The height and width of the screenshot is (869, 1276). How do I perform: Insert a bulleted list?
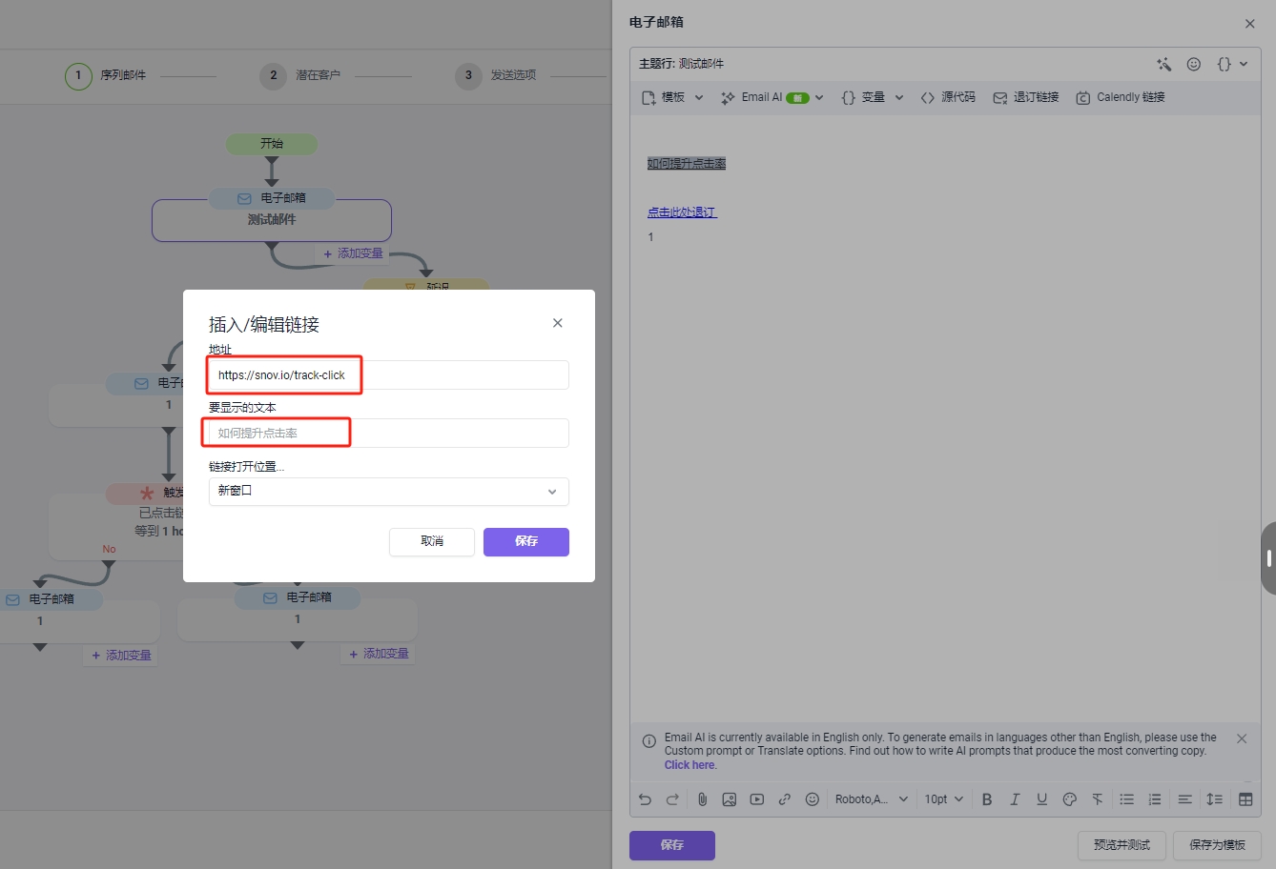tap(1127, 799)
